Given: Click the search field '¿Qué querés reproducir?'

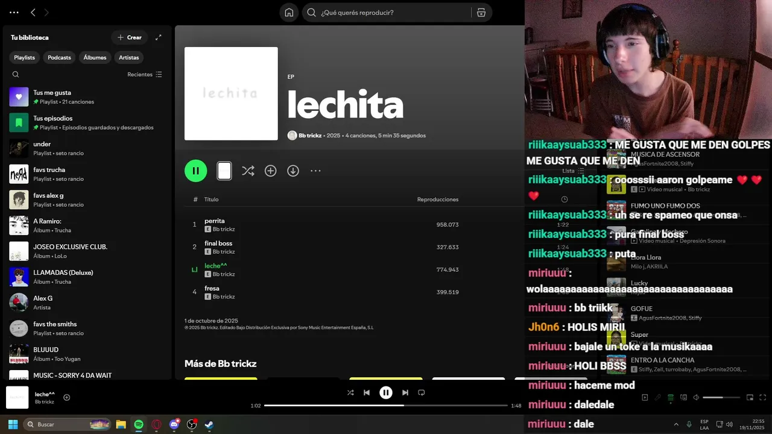Looking at the screenshot, I should (386, 12).
